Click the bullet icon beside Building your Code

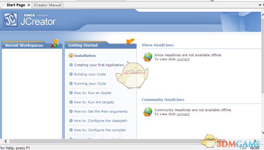point(71,74)
